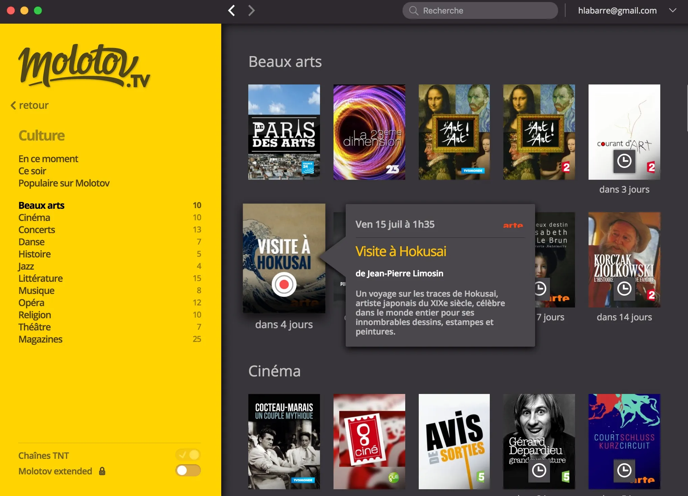Click the clock icon on Gérard Depardieu poster

pos(539,470)
